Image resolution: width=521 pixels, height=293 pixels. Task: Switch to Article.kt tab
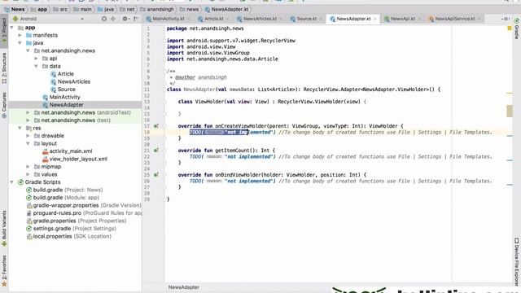213,19
